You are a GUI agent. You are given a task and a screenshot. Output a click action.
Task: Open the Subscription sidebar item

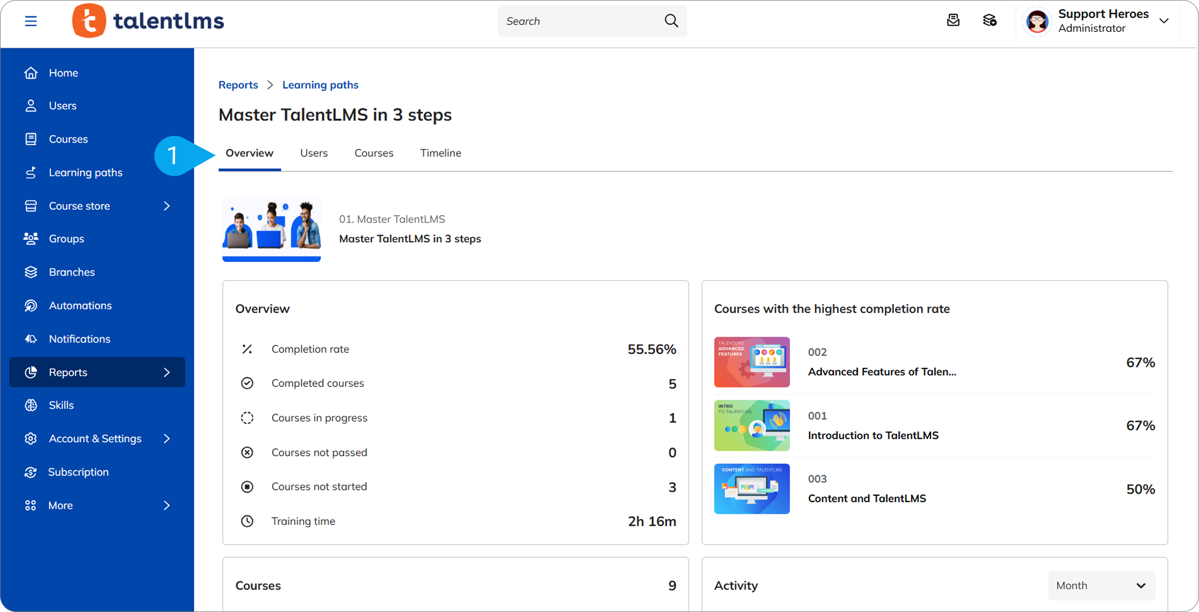point(78,472)
